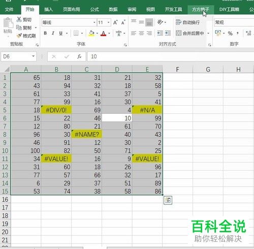Toggle 自动换行 wrap text
Viewport: 254px width, 249px height.
tap(187, 22)
